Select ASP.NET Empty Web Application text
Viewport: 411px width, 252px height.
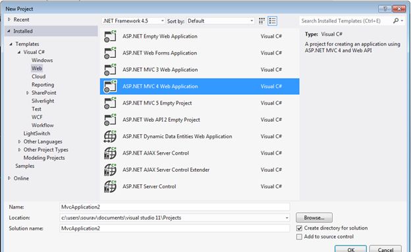click(x=160, y=36)
